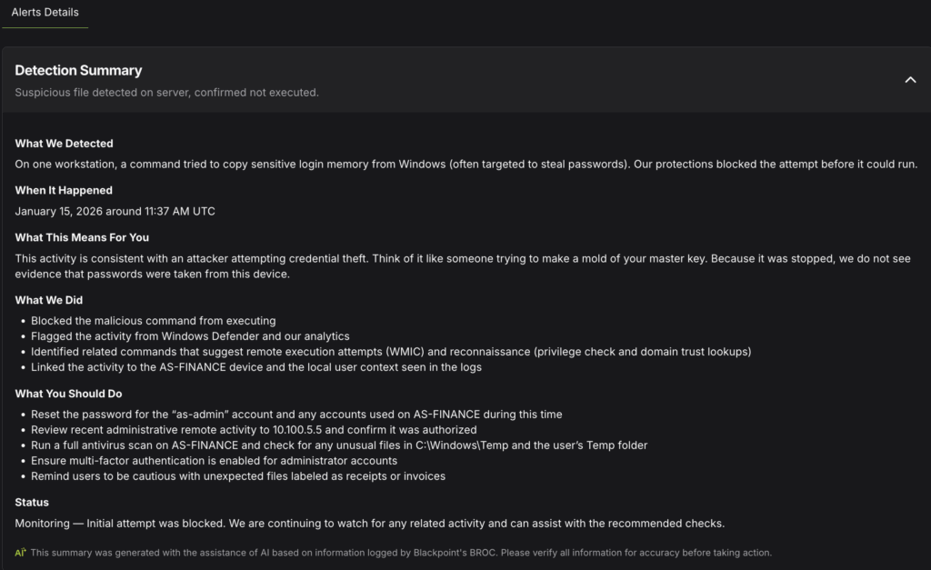
Task: Click the 'Flagged the activity from Windows Defender' bullet
Action: pyautogui.click(x=190, y=336)
